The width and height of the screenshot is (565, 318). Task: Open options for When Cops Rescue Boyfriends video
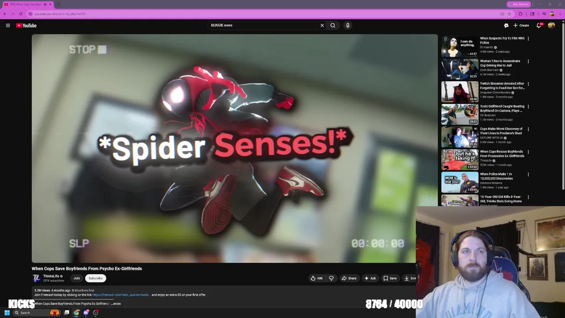(x=528, y=152)
